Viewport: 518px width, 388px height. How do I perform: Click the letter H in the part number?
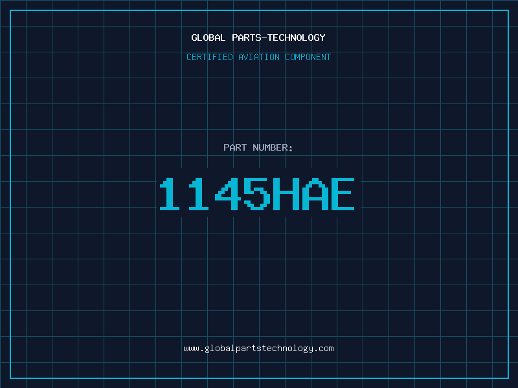pos(285,194)
